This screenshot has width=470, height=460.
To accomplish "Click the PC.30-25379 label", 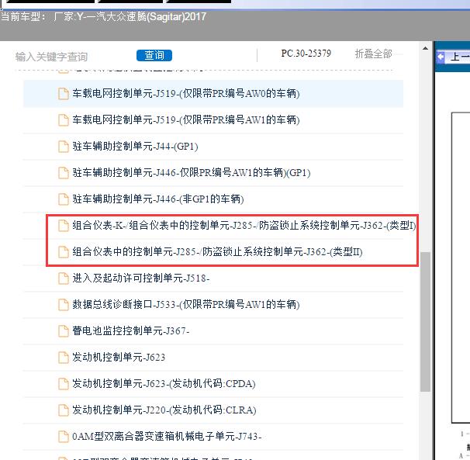I will 306,54.
